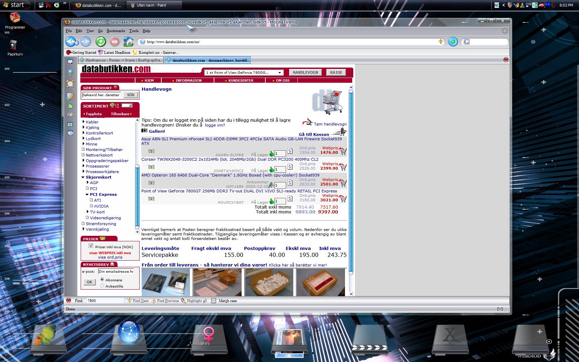Remove AMD Opteron 165 via its cart icon

click(x=343, y=182)
